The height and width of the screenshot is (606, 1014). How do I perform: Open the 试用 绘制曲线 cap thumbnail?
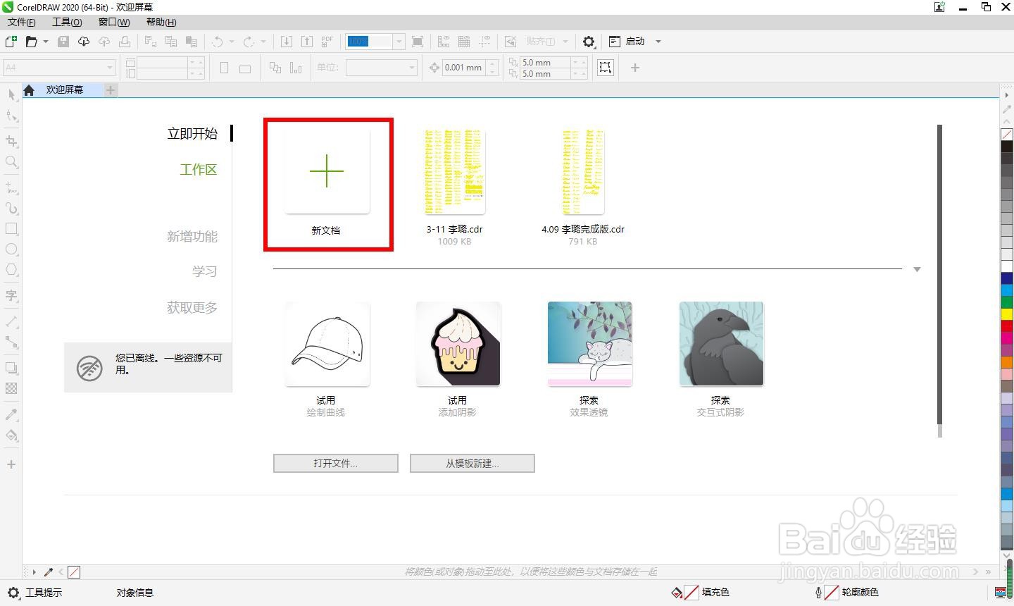pos(327,344)
